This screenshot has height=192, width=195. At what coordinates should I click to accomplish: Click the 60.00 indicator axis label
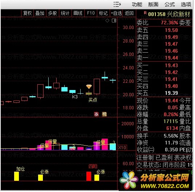click(x=128, y=164)
